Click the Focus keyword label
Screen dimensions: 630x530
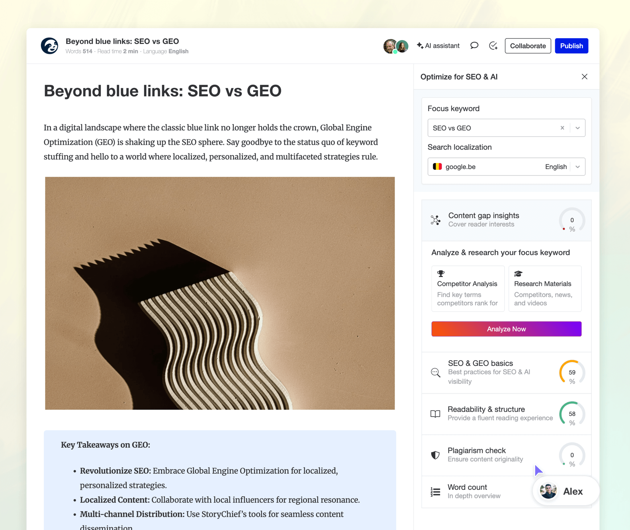pyautogui.click(x=454, y=108)
